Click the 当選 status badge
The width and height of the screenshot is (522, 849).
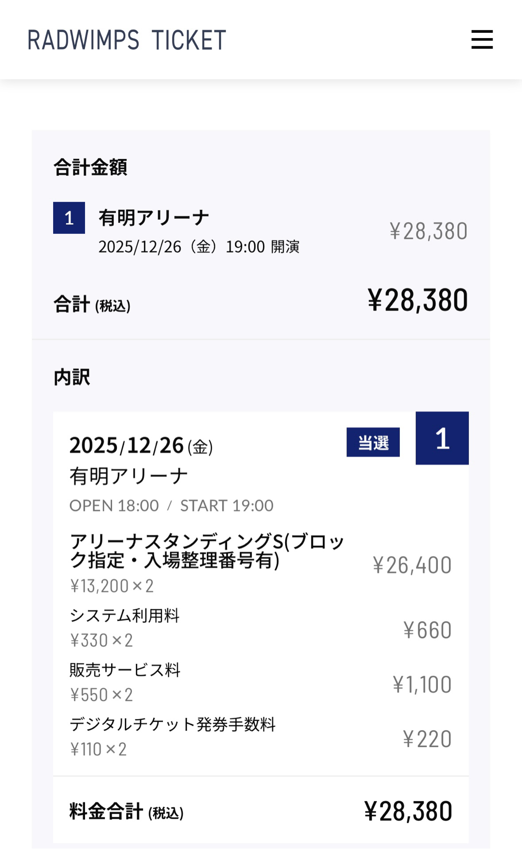coord(373,442)
